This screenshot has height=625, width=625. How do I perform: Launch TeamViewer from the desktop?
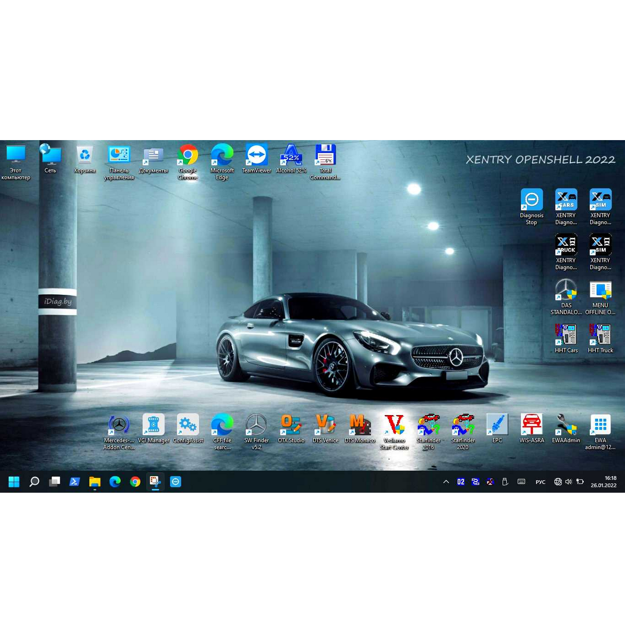pyautogui.click(x=256, y=155)
